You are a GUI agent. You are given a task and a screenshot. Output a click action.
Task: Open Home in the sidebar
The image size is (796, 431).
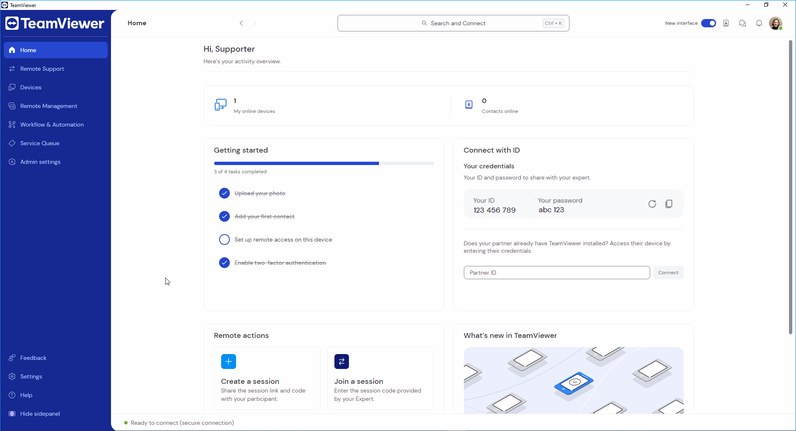pos(55,50)
